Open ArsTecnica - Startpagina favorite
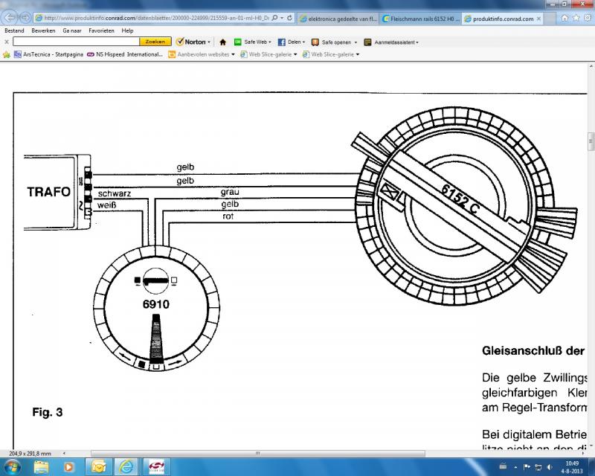The image size is (595, 476). tap(48, 54)
